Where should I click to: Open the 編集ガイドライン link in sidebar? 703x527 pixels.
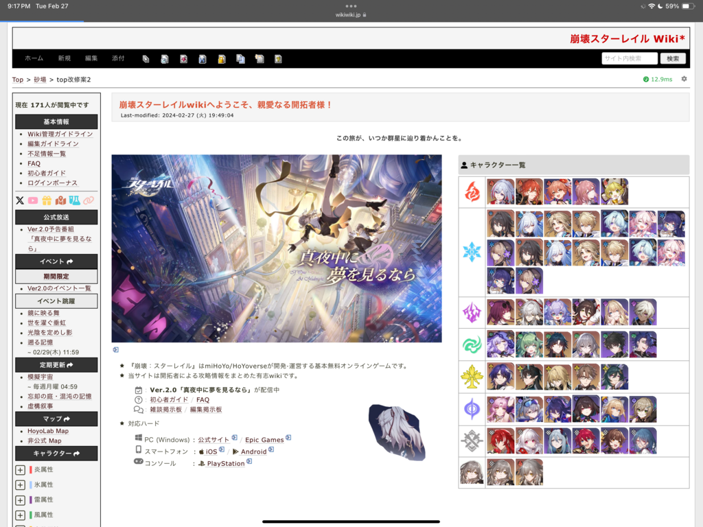[x=53, y=144]
